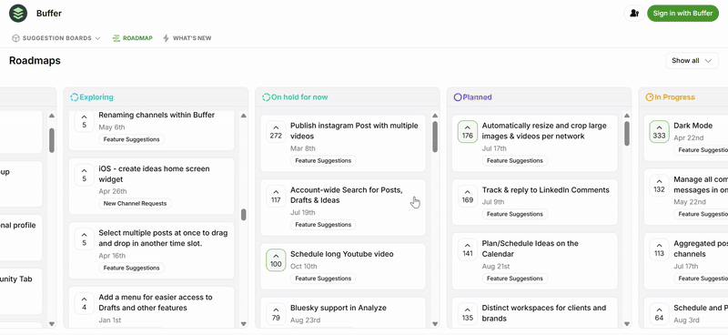The width and height of the screenshot is (728, 335).
Task: Click the Aug 21st date text
Action: (x=496, y=266)
